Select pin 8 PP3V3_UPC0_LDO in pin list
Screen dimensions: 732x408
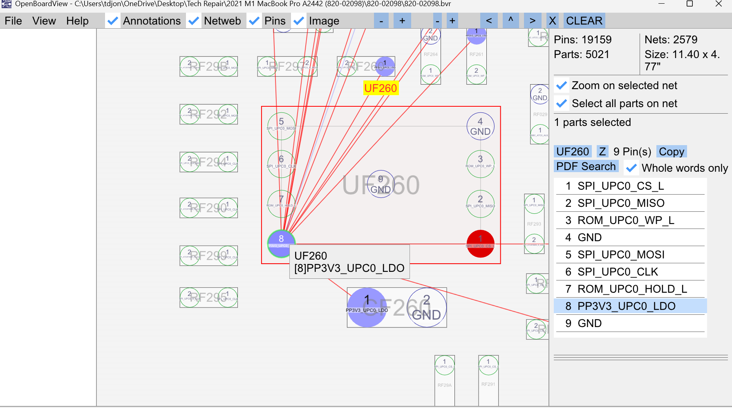click(x=630, y=306)
